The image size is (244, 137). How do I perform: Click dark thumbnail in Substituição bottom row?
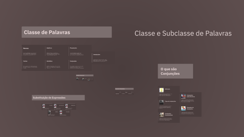pyautogui.click(x=49, y=112)
